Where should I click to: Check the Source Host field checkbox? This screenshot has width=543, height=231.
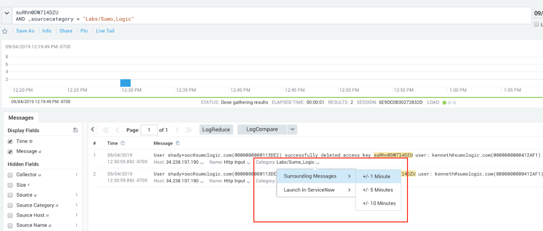(10, 215)
